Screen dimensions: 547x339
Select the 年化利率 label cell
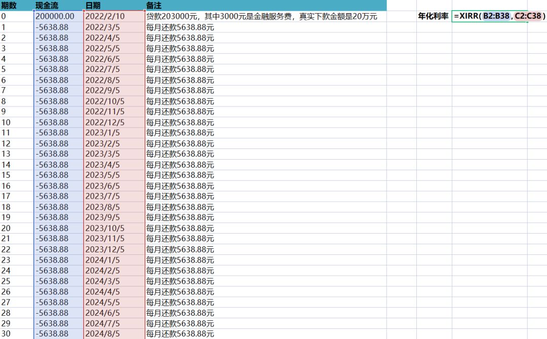pyautogui.click(x=434, y=16)
